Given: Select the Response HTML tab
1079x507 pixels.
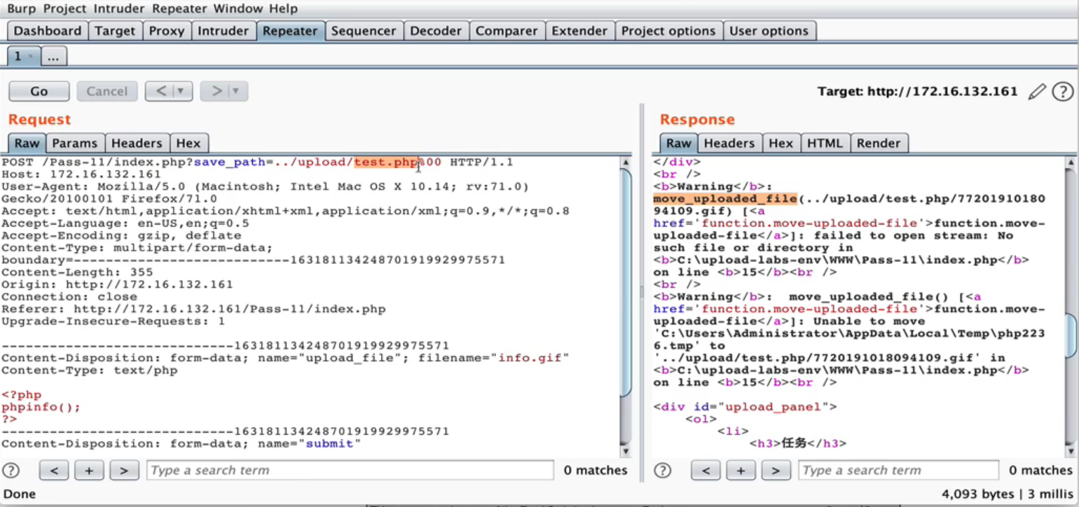Looking at the screenshot, I should pyautogui.click(x=825, y=143).
